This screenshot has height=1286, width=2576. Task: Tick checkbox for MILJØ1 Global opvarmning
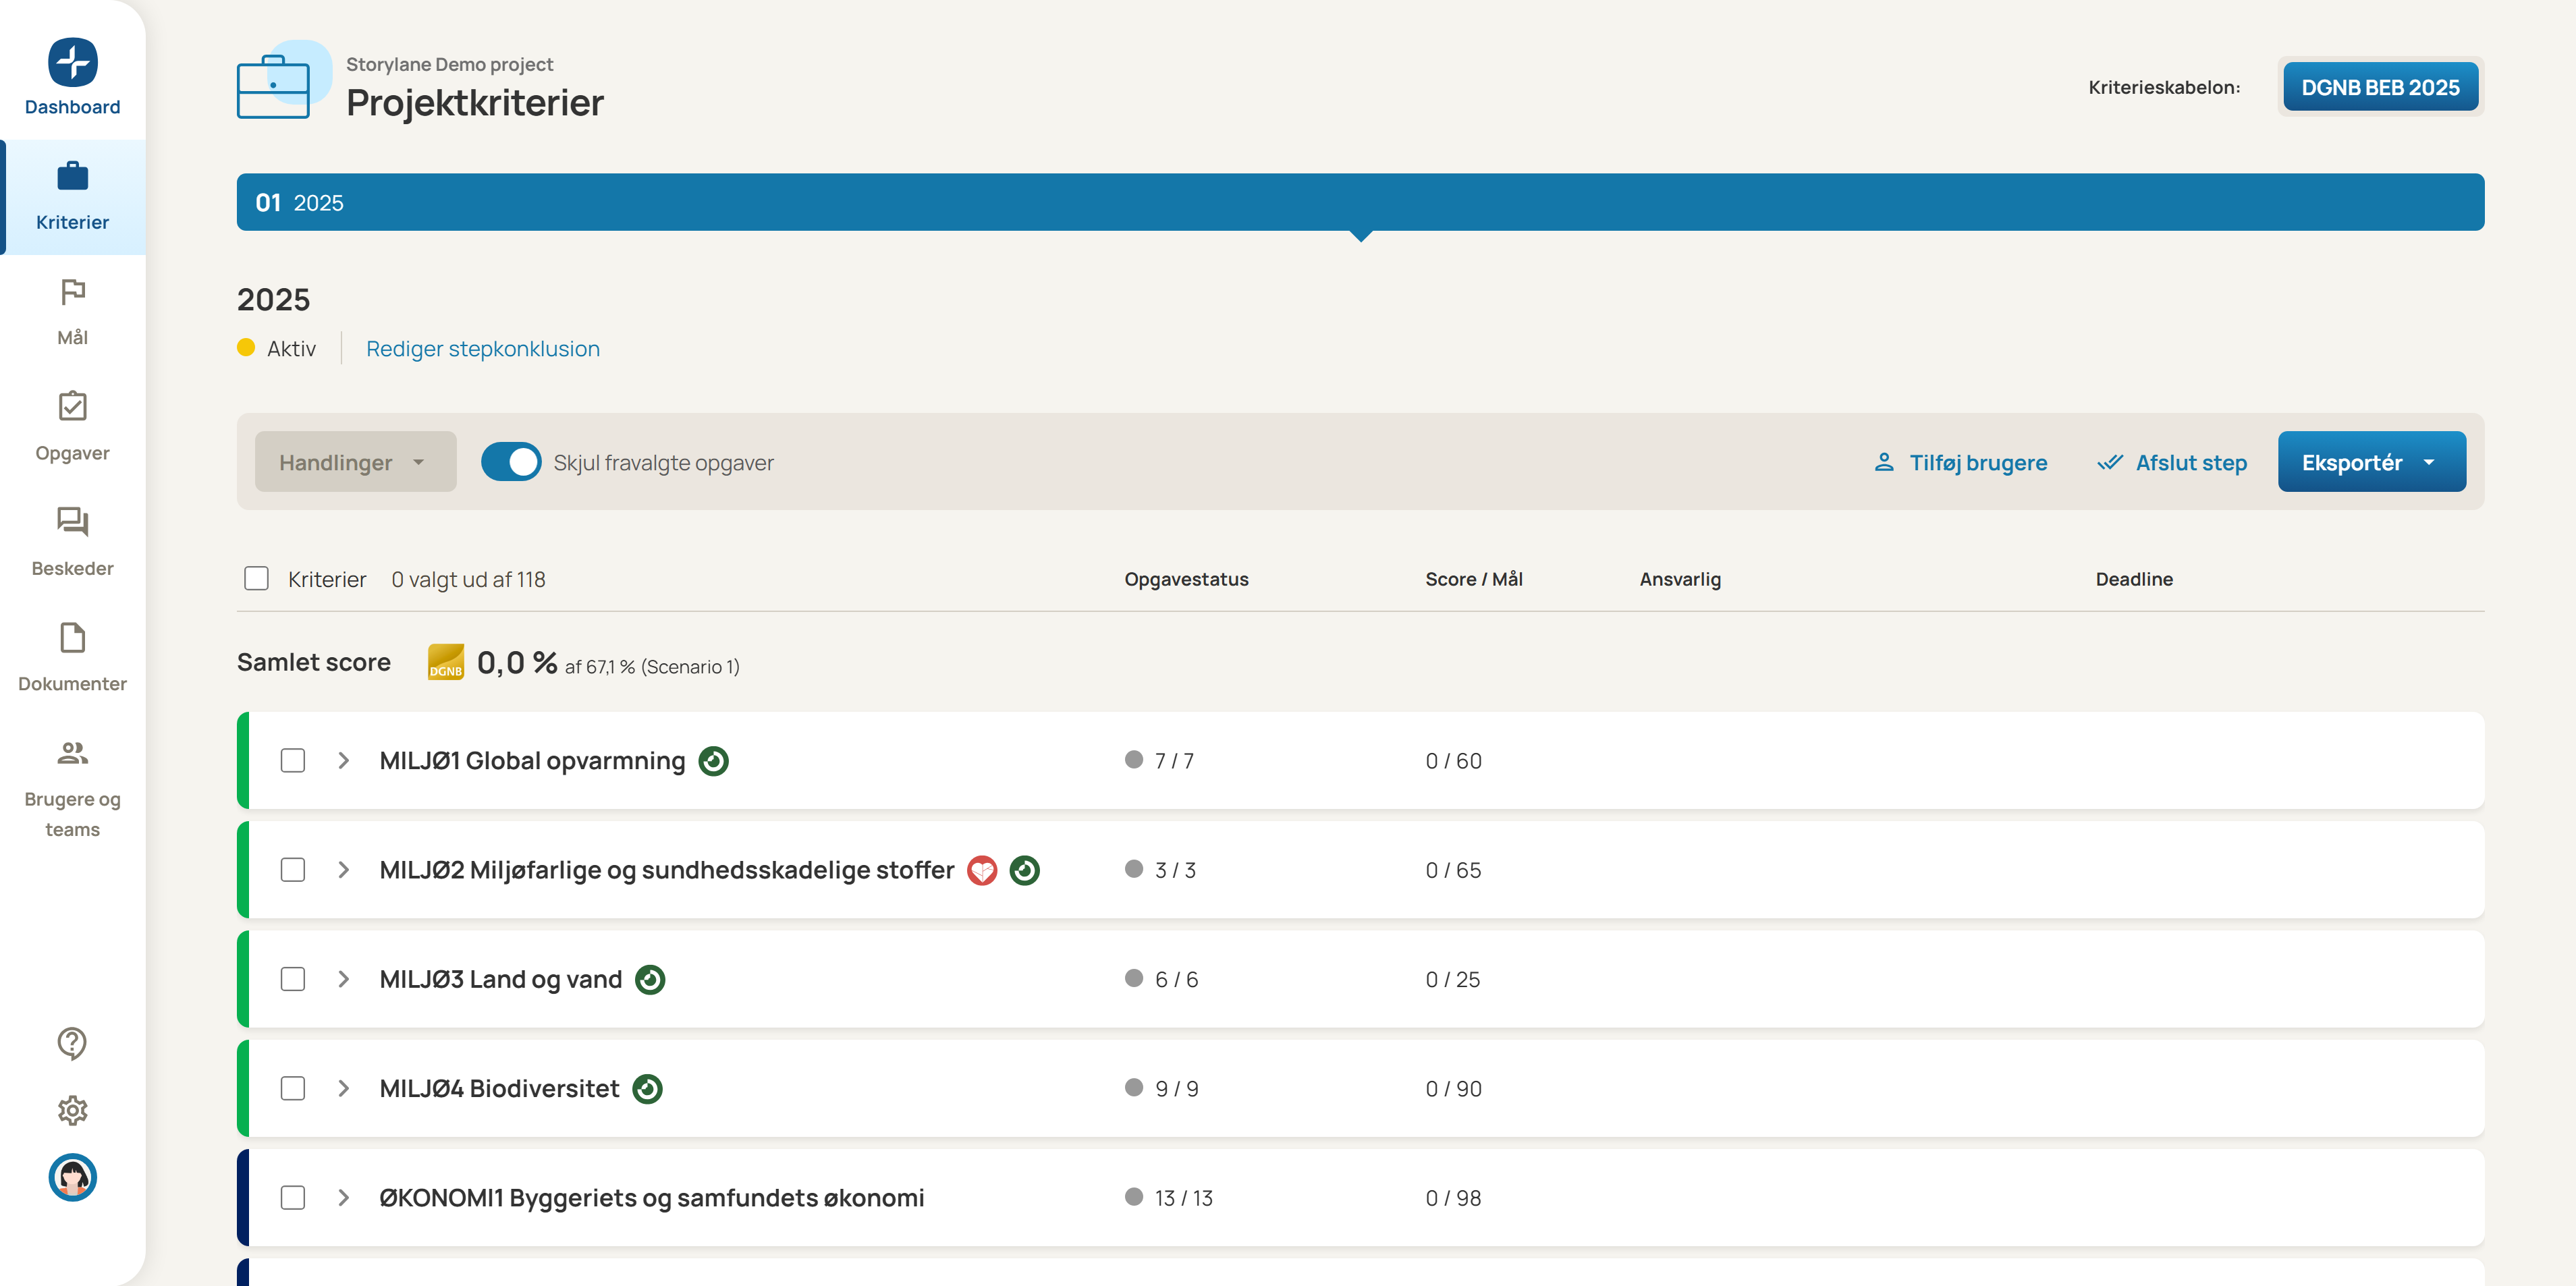[292, 761]
